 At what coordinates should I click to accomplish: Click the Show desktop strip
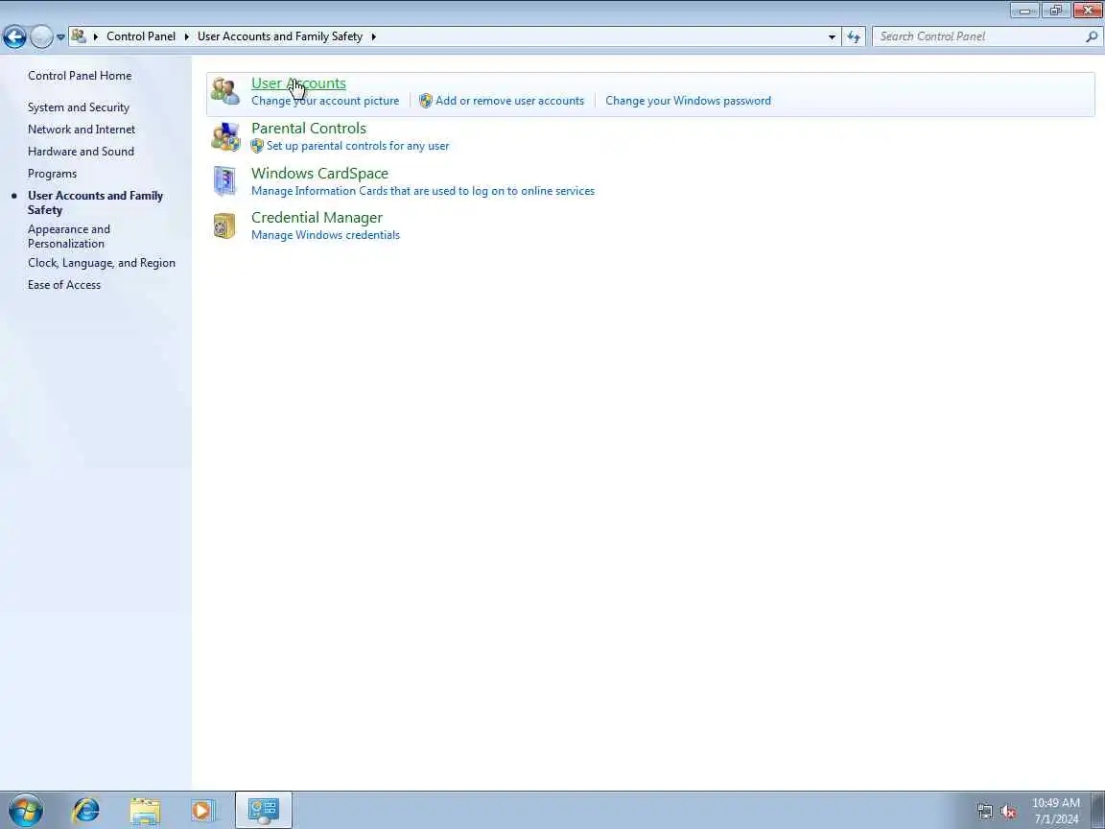pos(1098,810)
